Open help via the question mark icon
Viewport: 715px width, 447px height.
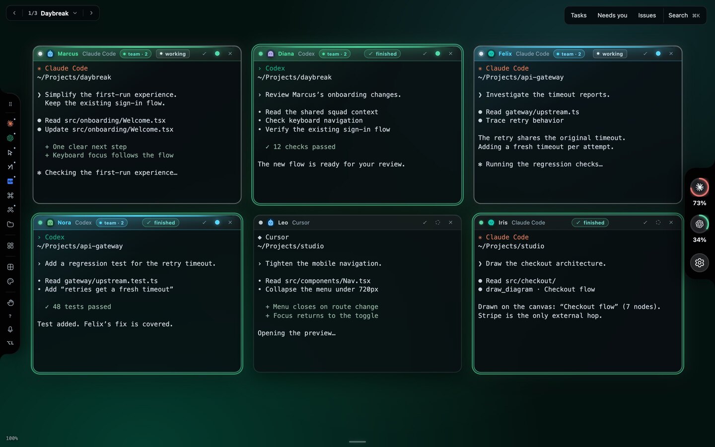(10, 316)
